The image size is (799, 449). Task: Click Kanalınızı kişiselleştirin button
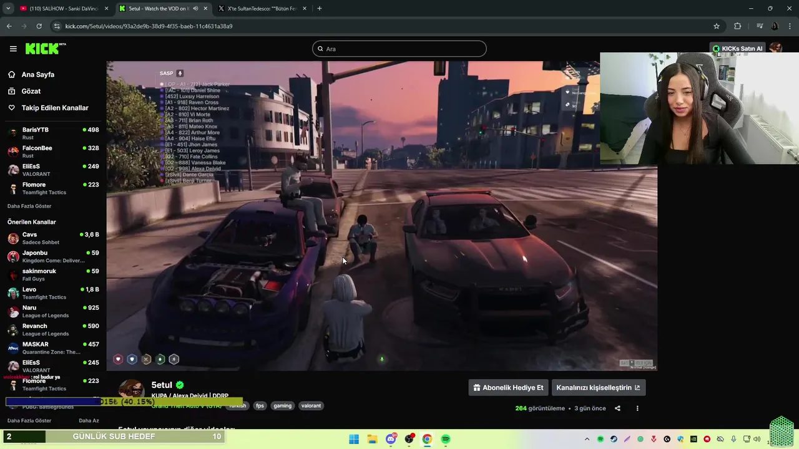[x=598, y=387]
